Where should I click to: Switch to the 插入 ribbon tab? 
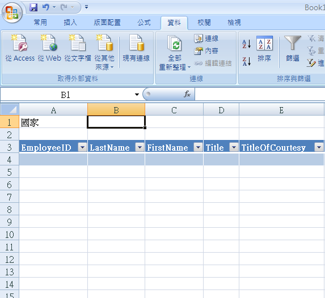(70, 22)
